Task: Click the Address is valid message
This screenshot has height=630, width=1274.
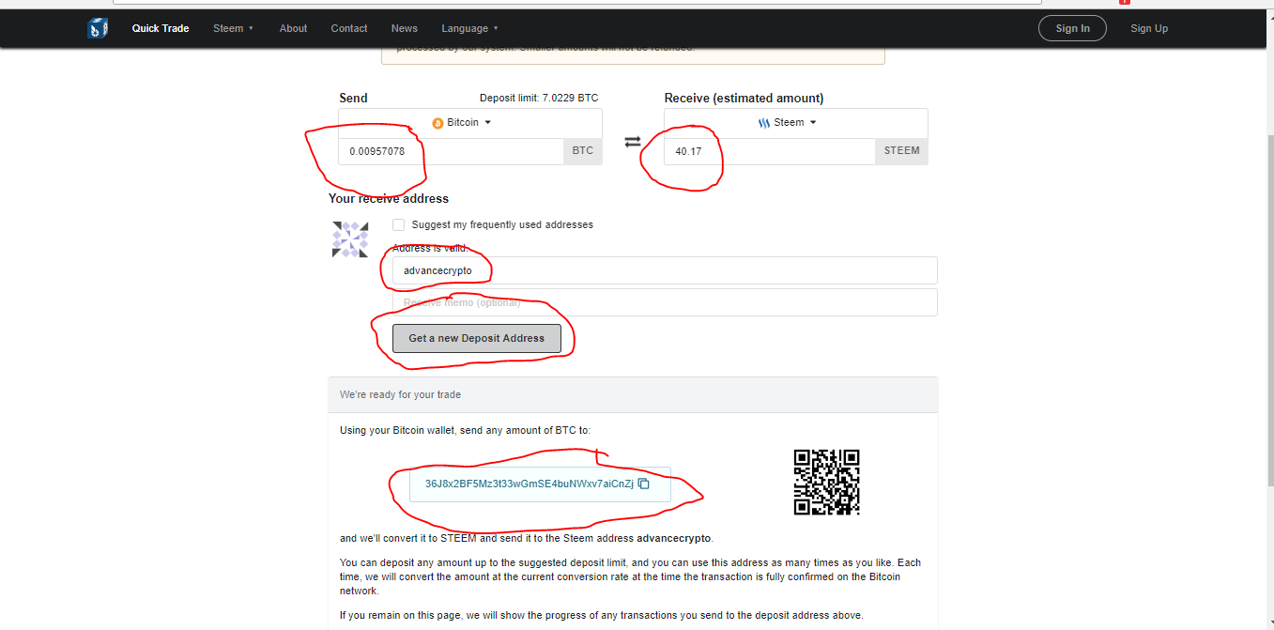Action: point(430,248)
